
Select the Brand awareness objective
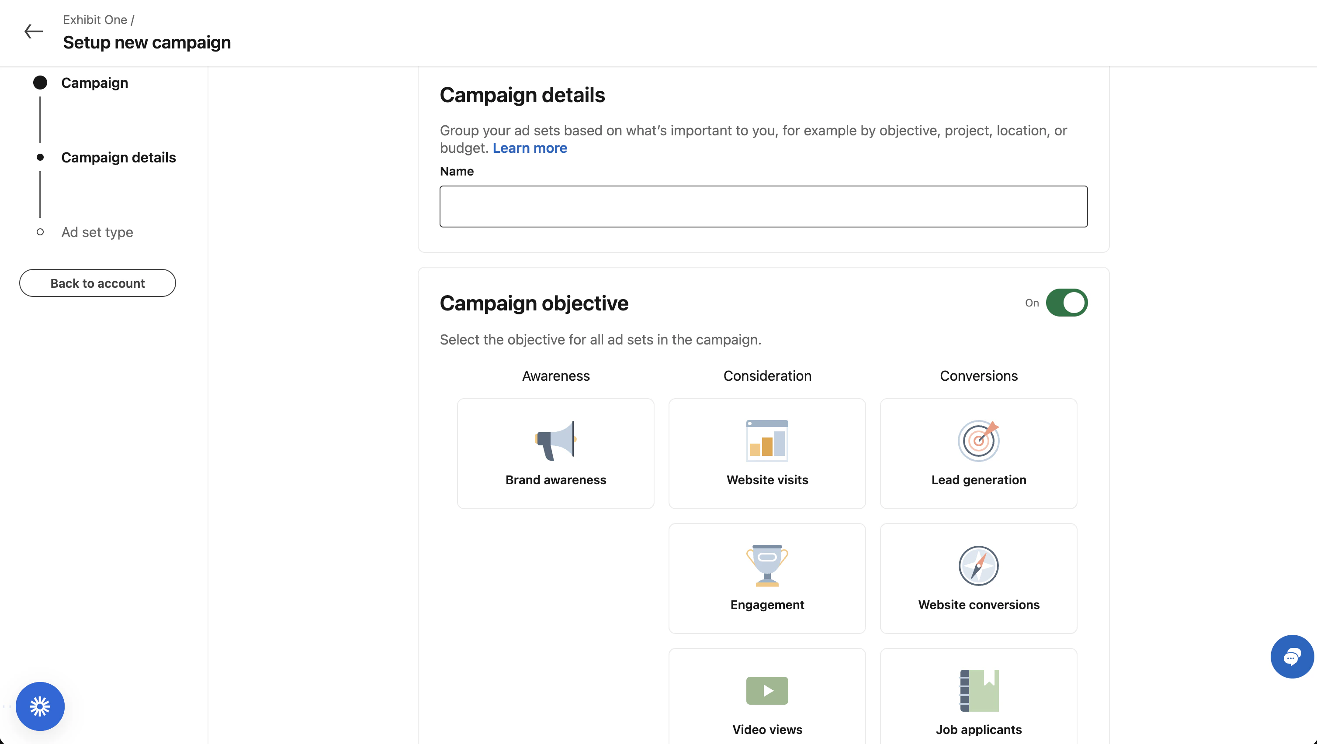tap(555, 453)
